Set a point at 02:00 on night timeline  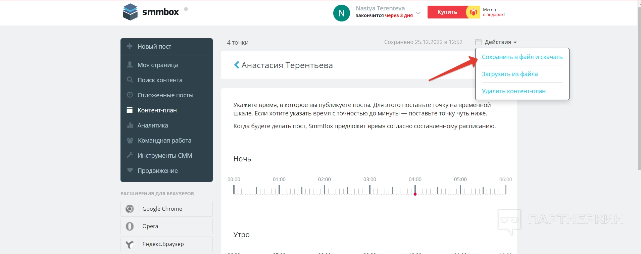click(325, 190)
